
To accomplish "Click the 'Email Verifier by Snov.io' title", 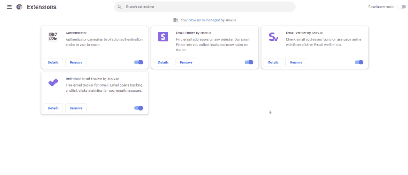I will [304, 33].
